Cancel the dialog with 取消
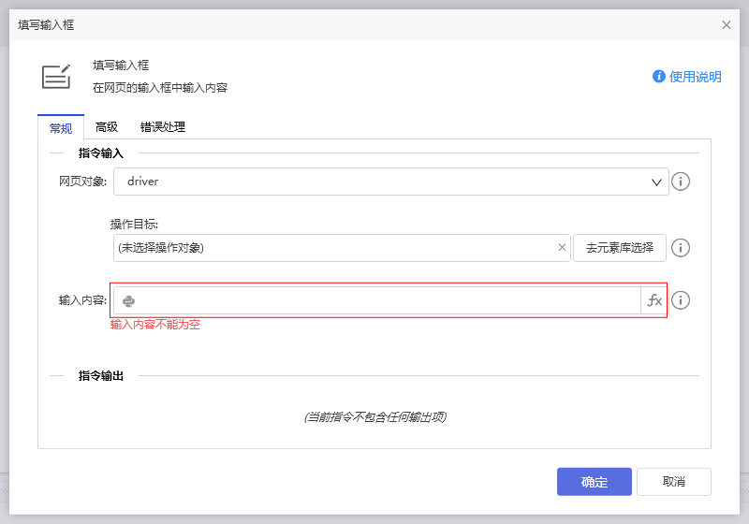 [x=673, y=482]
